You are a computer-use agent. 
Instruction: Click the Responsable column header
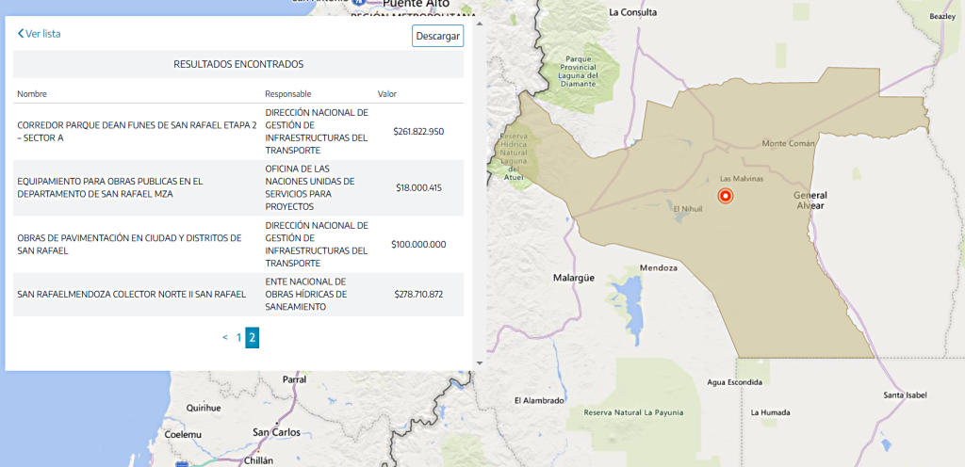point(287,94)
